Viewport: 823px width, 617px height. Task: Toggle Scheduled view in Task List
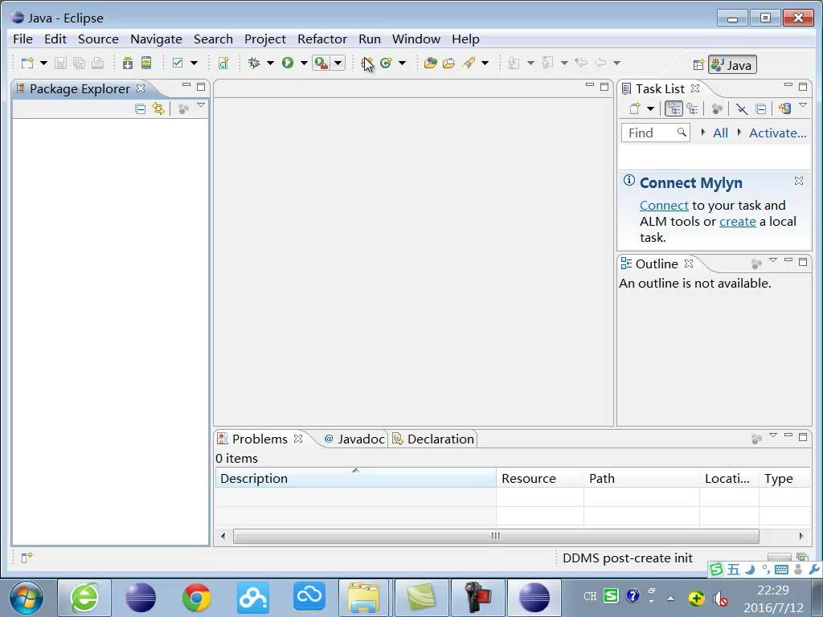coord(691,108)
